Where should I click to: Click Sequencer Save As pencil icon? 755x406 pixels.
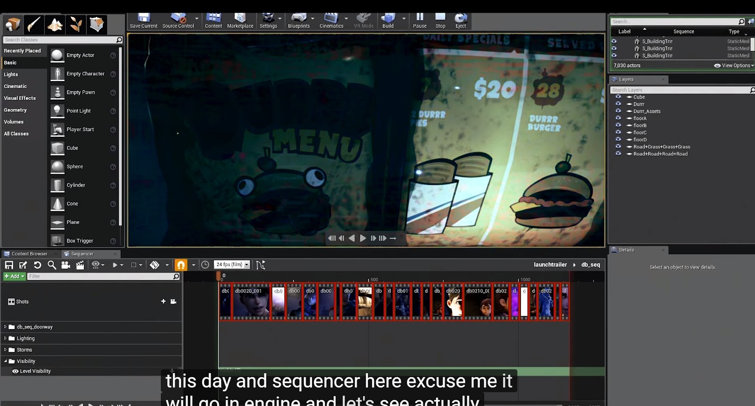coord(23,265)
